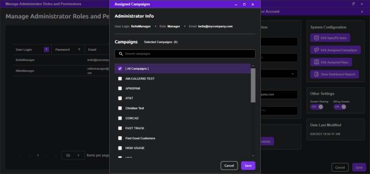Tick the CONCAD campaign checkbox
370x174 pixels.
(120, 118)
